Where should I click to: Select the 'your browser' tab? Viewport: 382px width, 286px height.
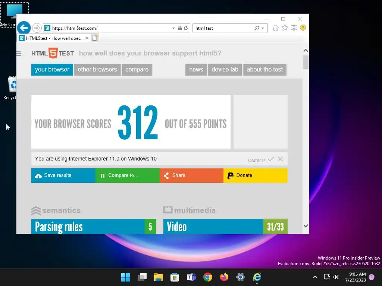(x=52, y=70)
